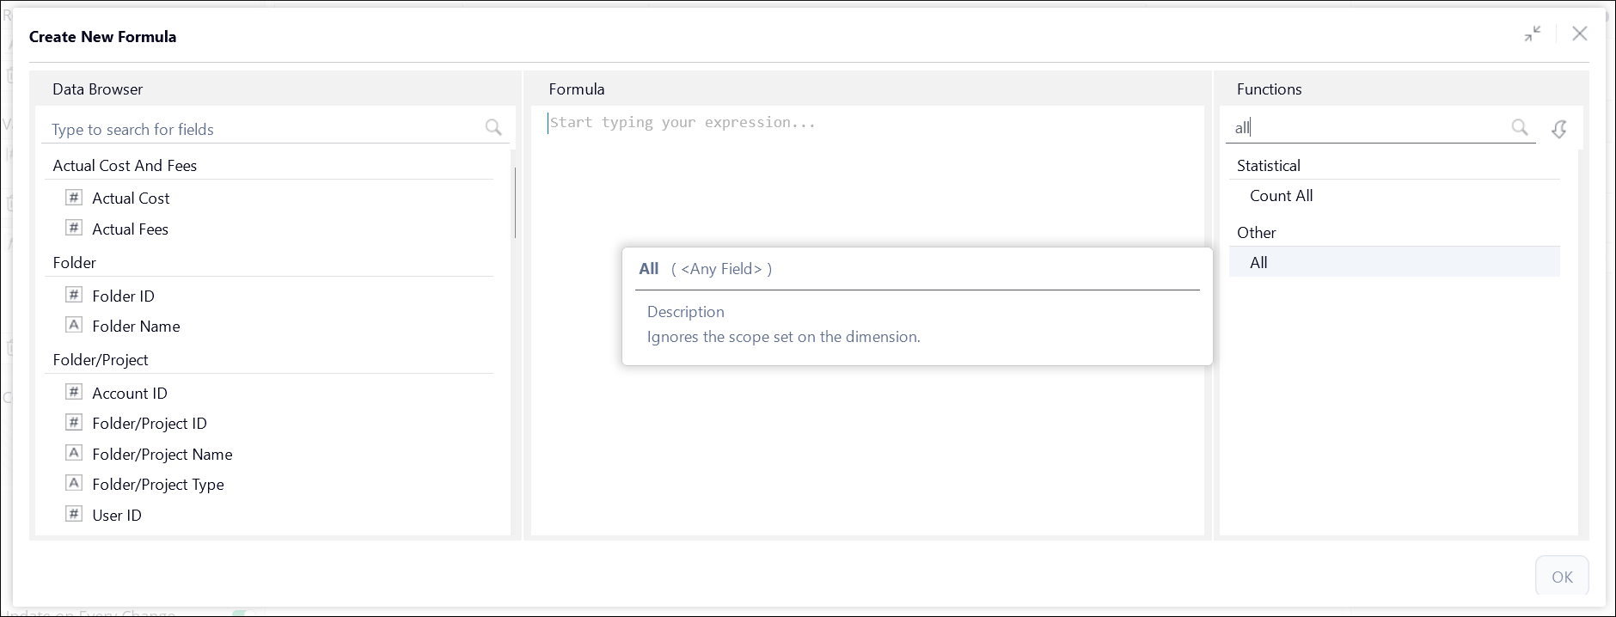Click the tooltip description text

click(x=783, y=337)
